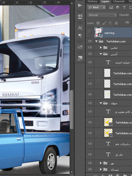Hide the شرکت حم text layer
132x176 pixels.
[90, 144]
